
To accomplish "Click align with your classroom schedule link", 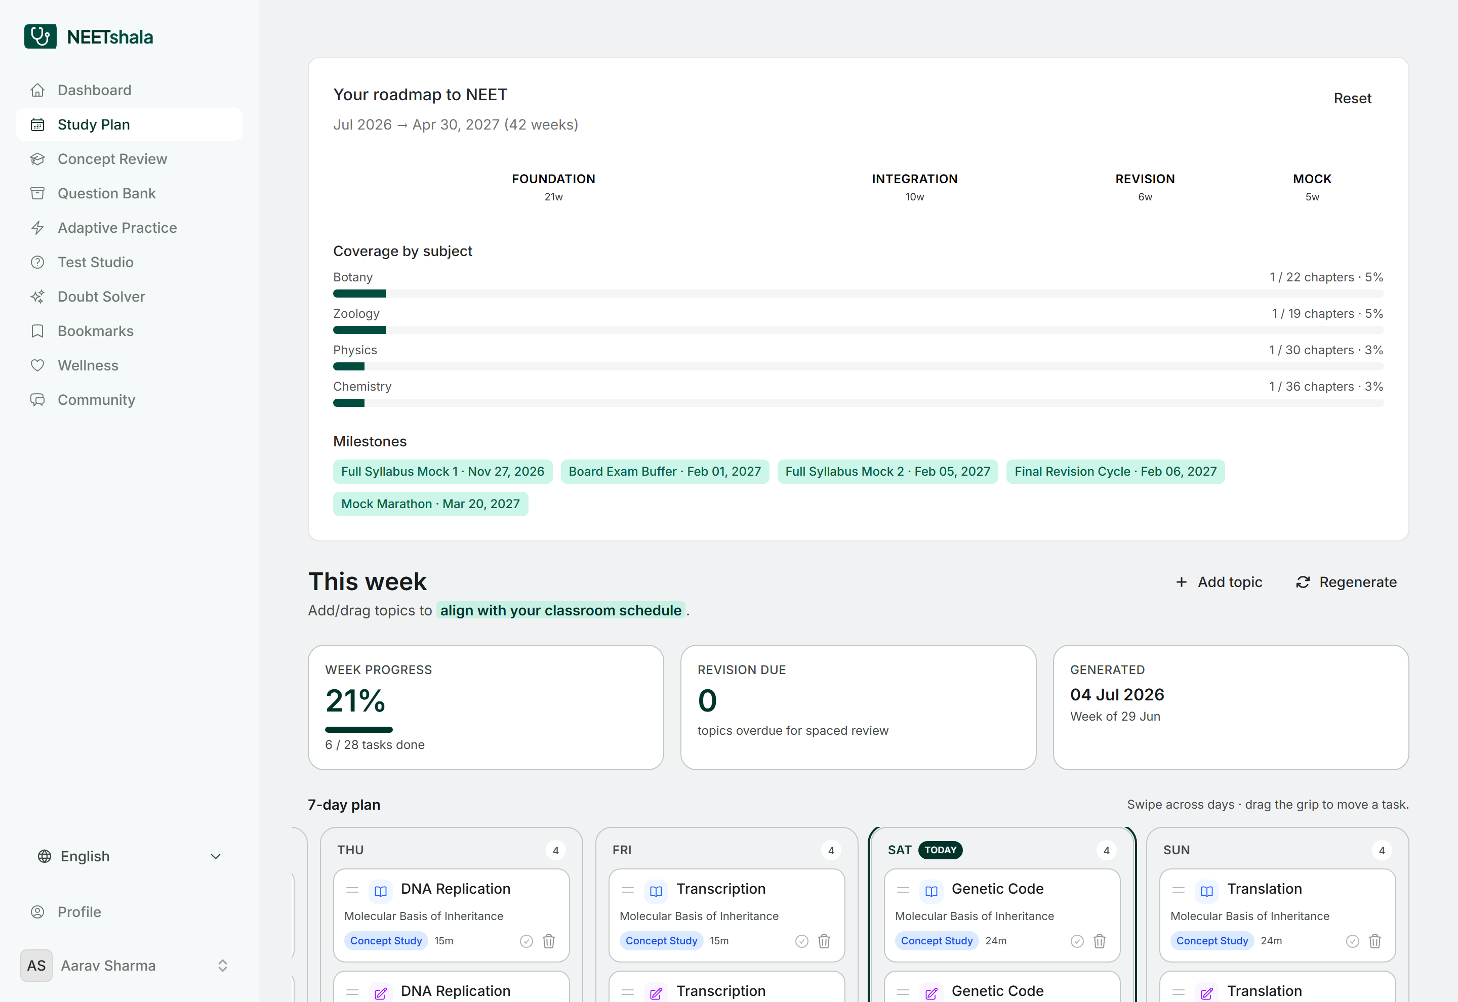I will tap(561, 610).
